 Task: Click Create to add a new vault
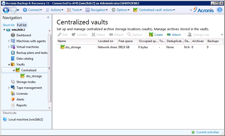[x=156, y=35]
